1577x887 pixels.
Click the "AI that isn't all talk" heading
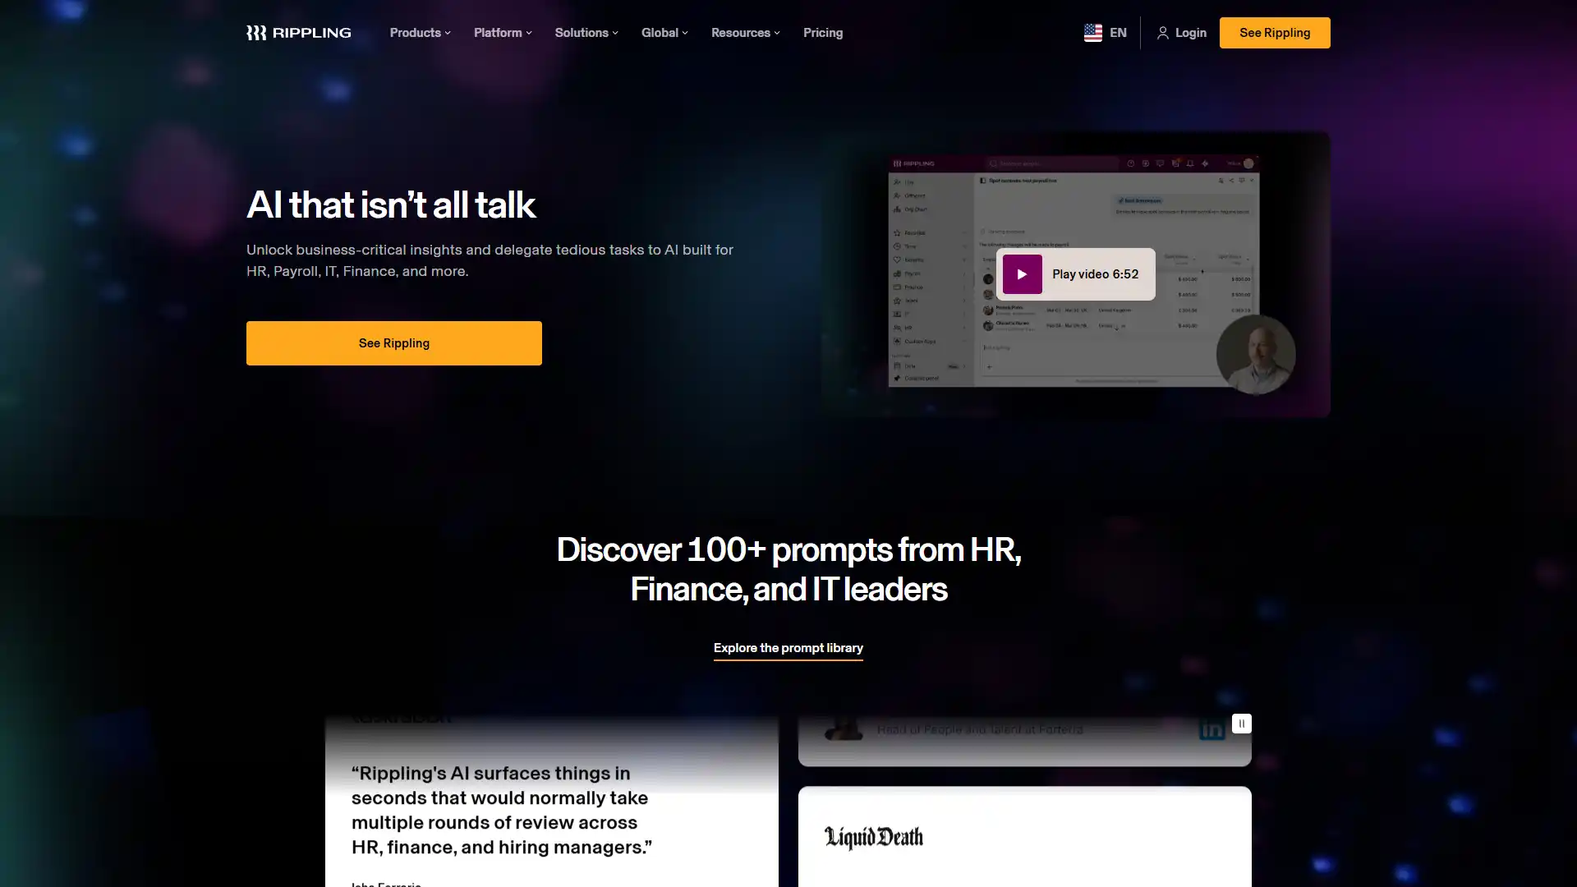391,205
